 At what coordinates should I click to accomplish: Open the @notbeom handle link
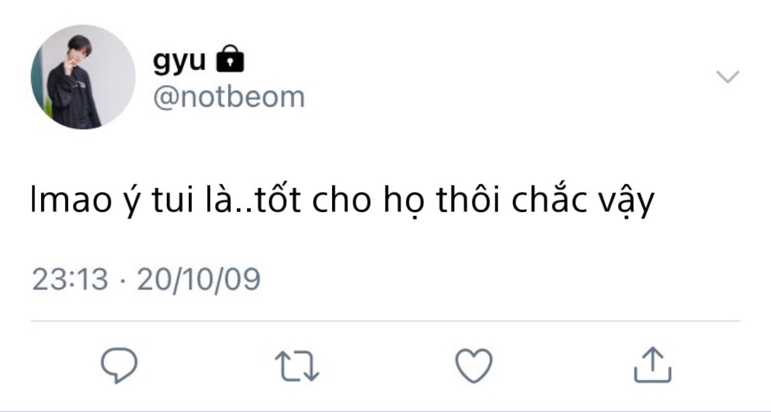(228, 97)
